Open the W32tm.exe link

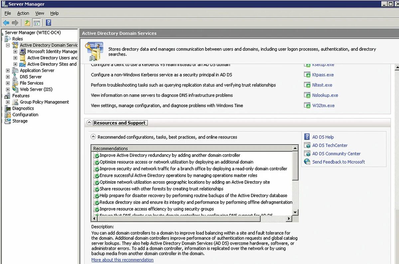[x=324, y=106]
